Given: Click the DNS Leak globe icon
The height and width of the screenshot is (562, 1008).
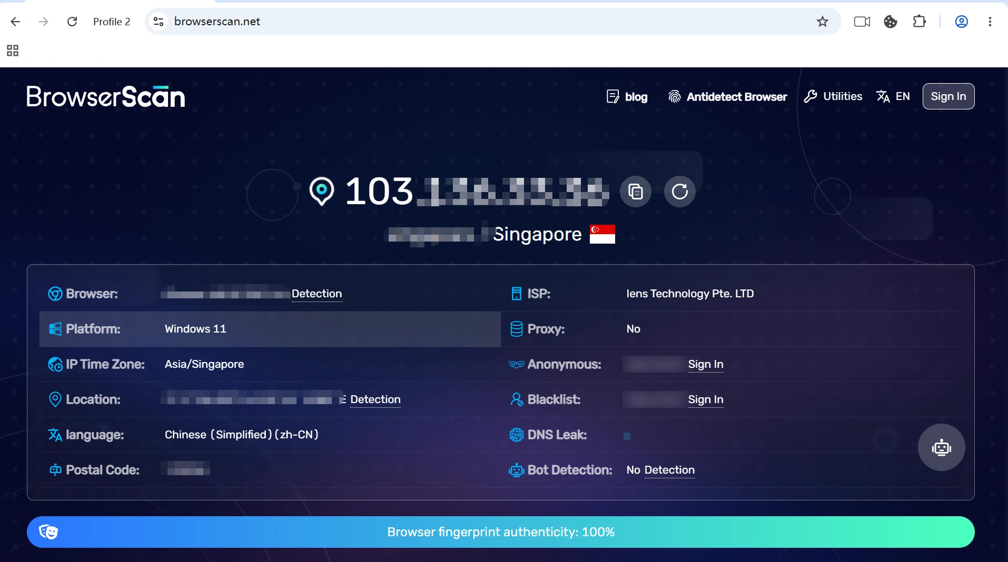Looking at the screenshot, I should click(517, 435).
